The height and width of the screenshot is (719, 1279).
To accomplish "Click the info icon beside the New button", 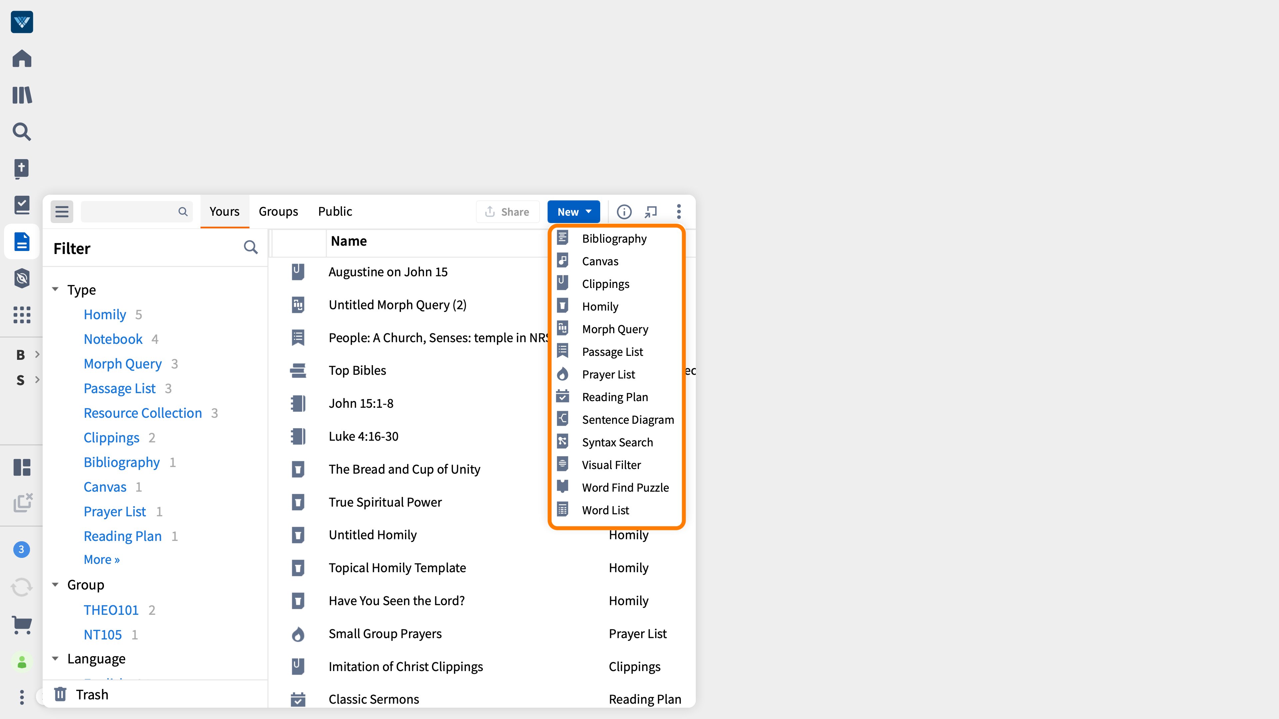I will (x=624, y=211).
